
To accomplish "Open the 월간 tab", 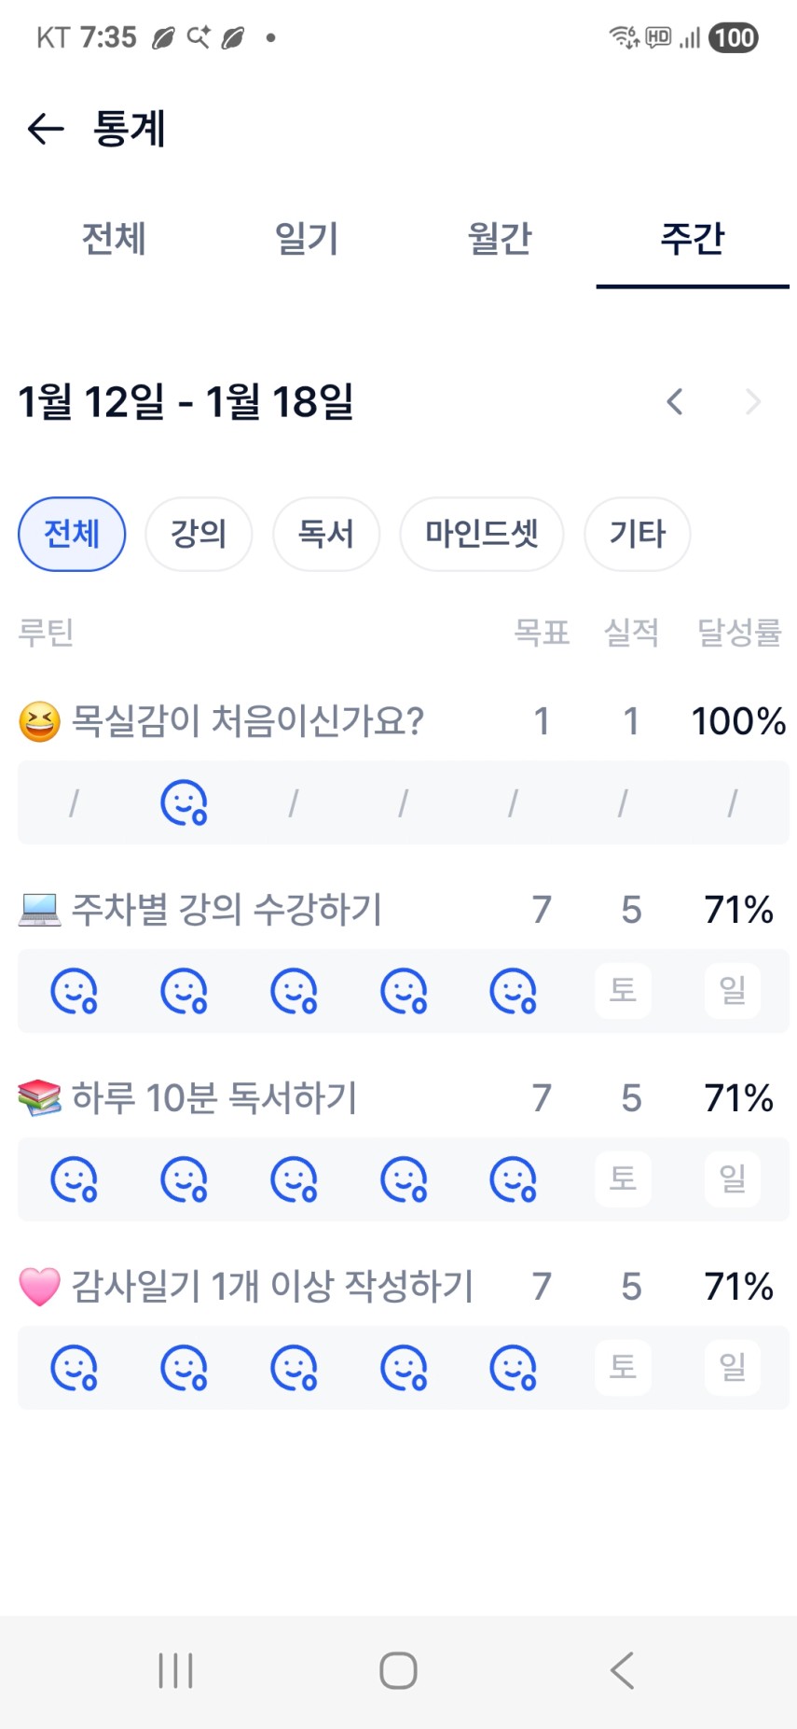I will [x=500, y=239].
